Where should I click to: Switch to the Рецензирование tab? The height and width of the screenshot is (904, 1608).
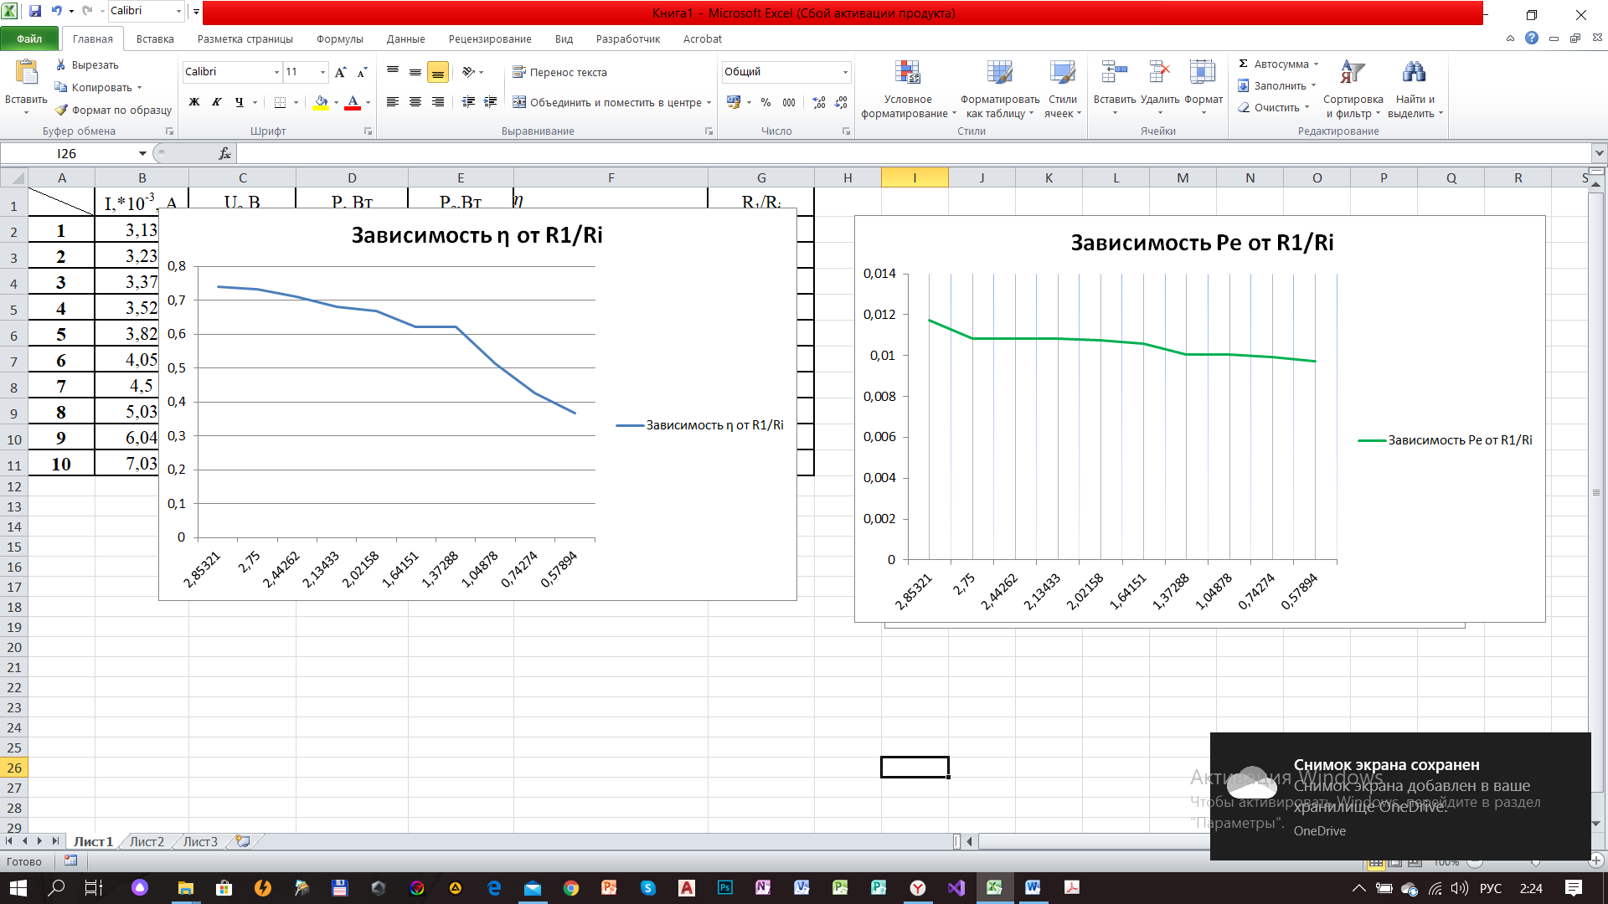[x=489, y=39]
